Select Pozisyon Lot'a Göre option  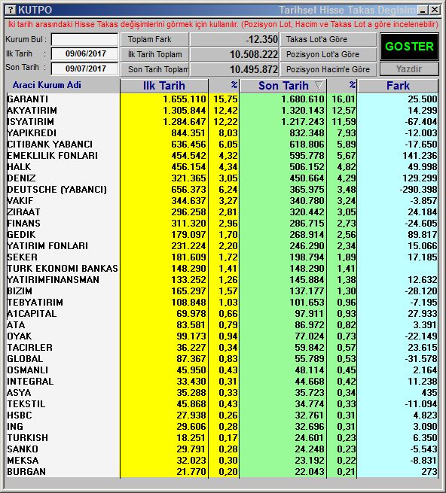click(328, 54)
